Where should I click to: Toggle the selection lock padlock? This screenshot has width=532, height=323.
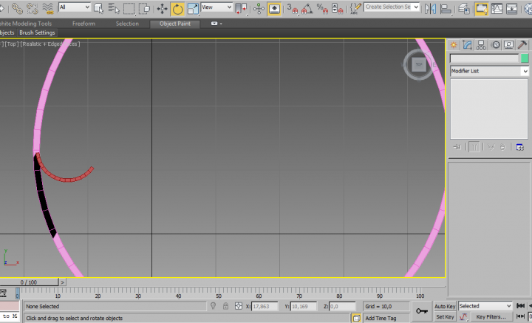pyautogui.click(x=225, y=306)
